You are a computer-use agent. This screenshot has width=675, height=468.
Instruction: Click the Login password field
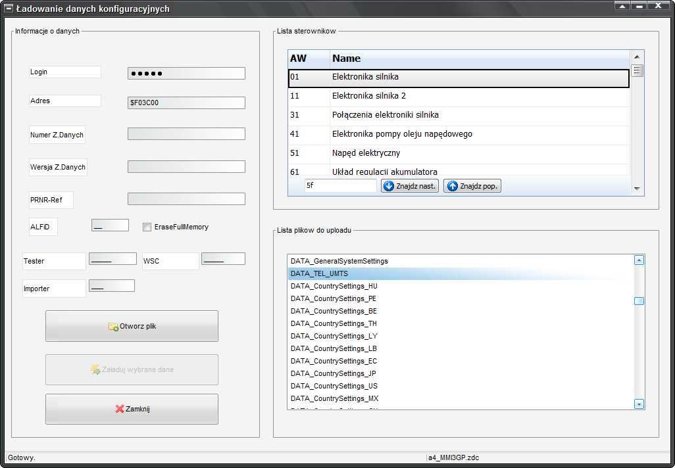pos(186,73)
